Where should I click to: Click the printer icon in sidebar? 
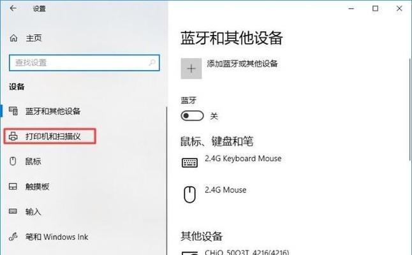click(x=13, y=136)
